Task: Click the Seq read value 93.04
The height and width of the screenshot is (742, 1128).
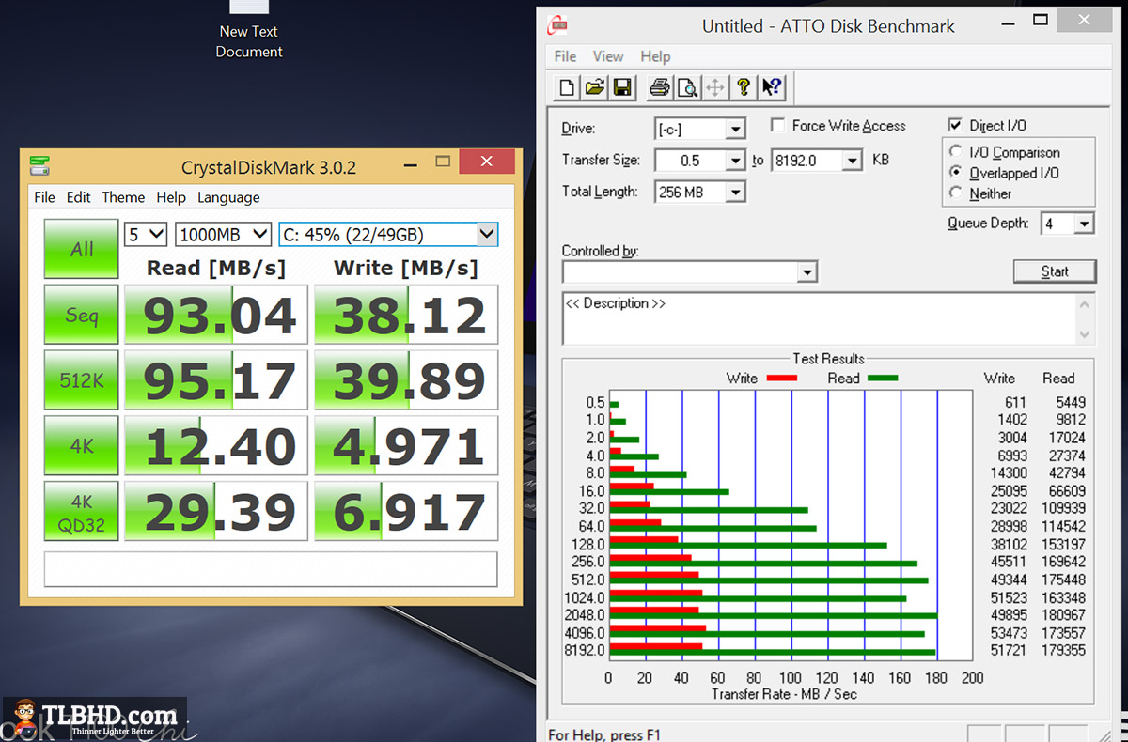Action: [216, 315]
